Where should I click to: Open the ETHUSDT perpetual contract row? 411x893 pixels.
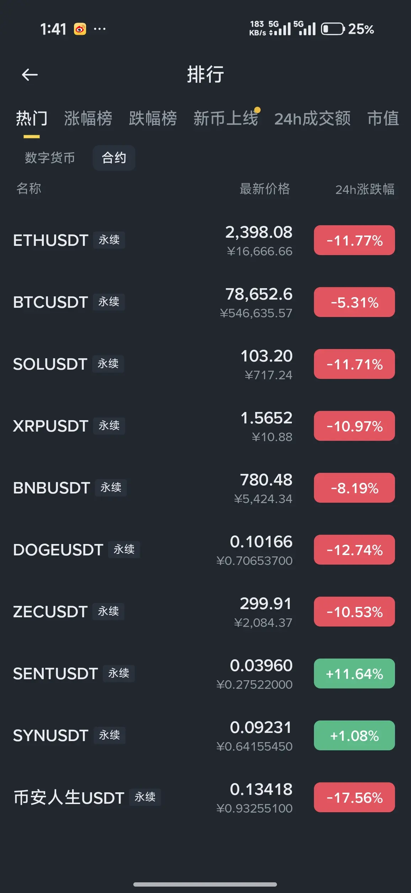point(205,240)
